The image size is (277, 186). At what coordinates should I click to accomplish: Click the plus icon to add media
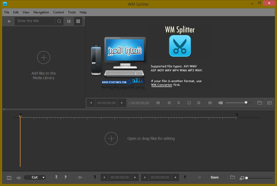9,21
